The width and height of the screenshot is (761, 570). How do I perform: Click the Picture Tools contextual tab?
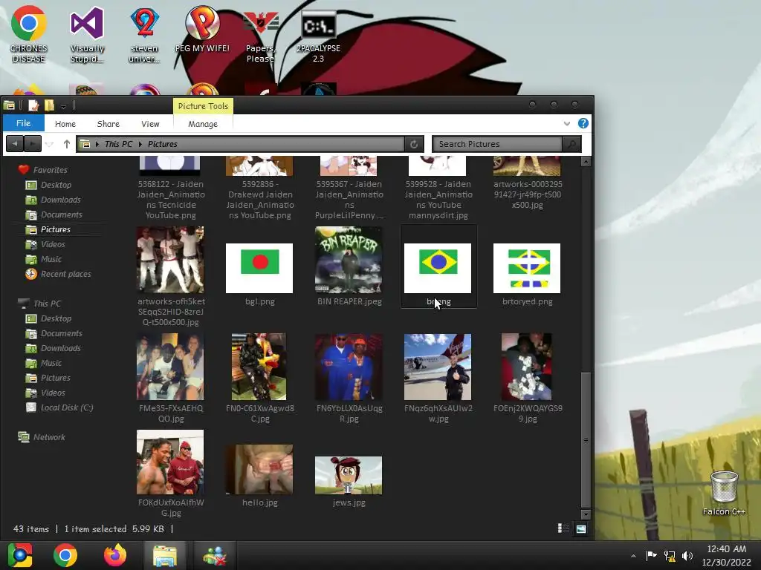coord(203,106)
